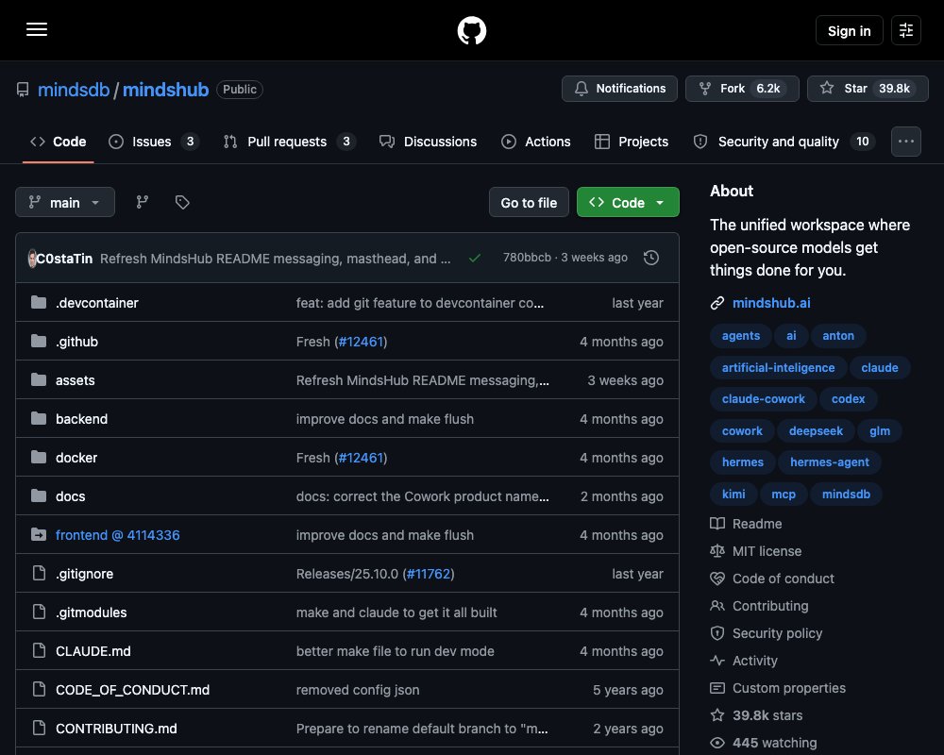Click the C0staTin author name

click(64, 259)
